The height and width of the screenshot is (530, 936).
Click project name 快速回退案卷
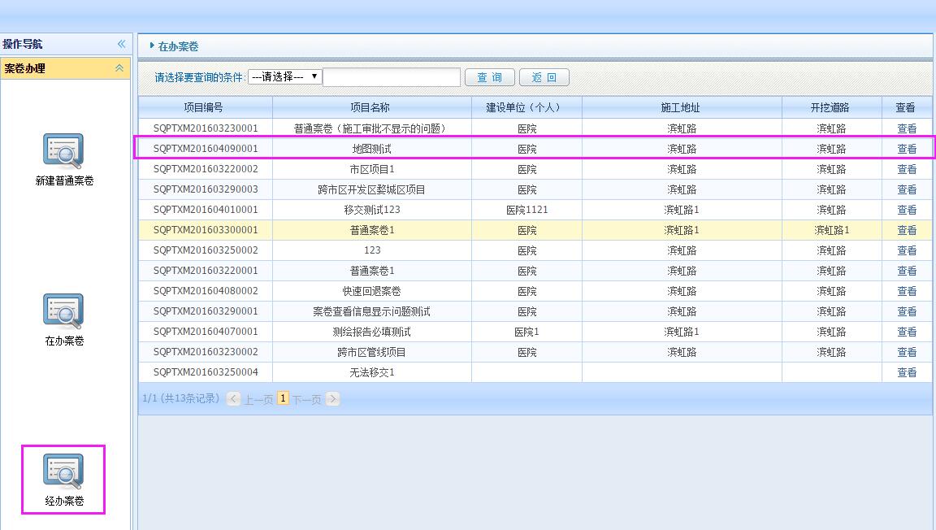click(372, 291)
